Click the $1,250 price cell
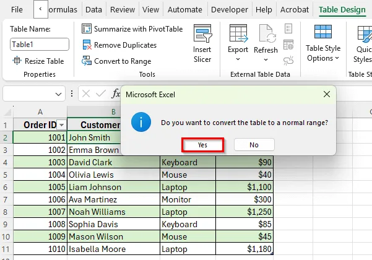372x260 pixels. tap(244, 212)
